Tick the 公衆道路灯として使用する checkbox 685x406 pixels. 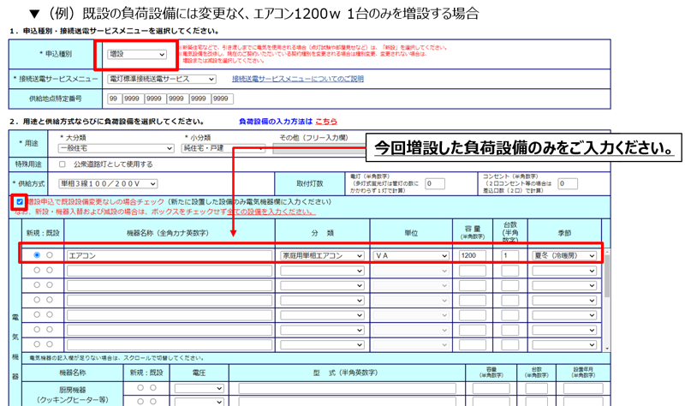(x=62, y=164)
